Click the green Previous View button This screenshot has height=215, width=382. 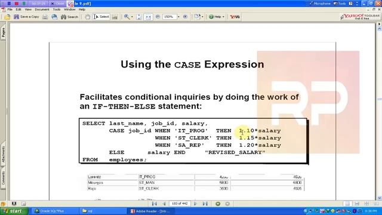(218, 204)
